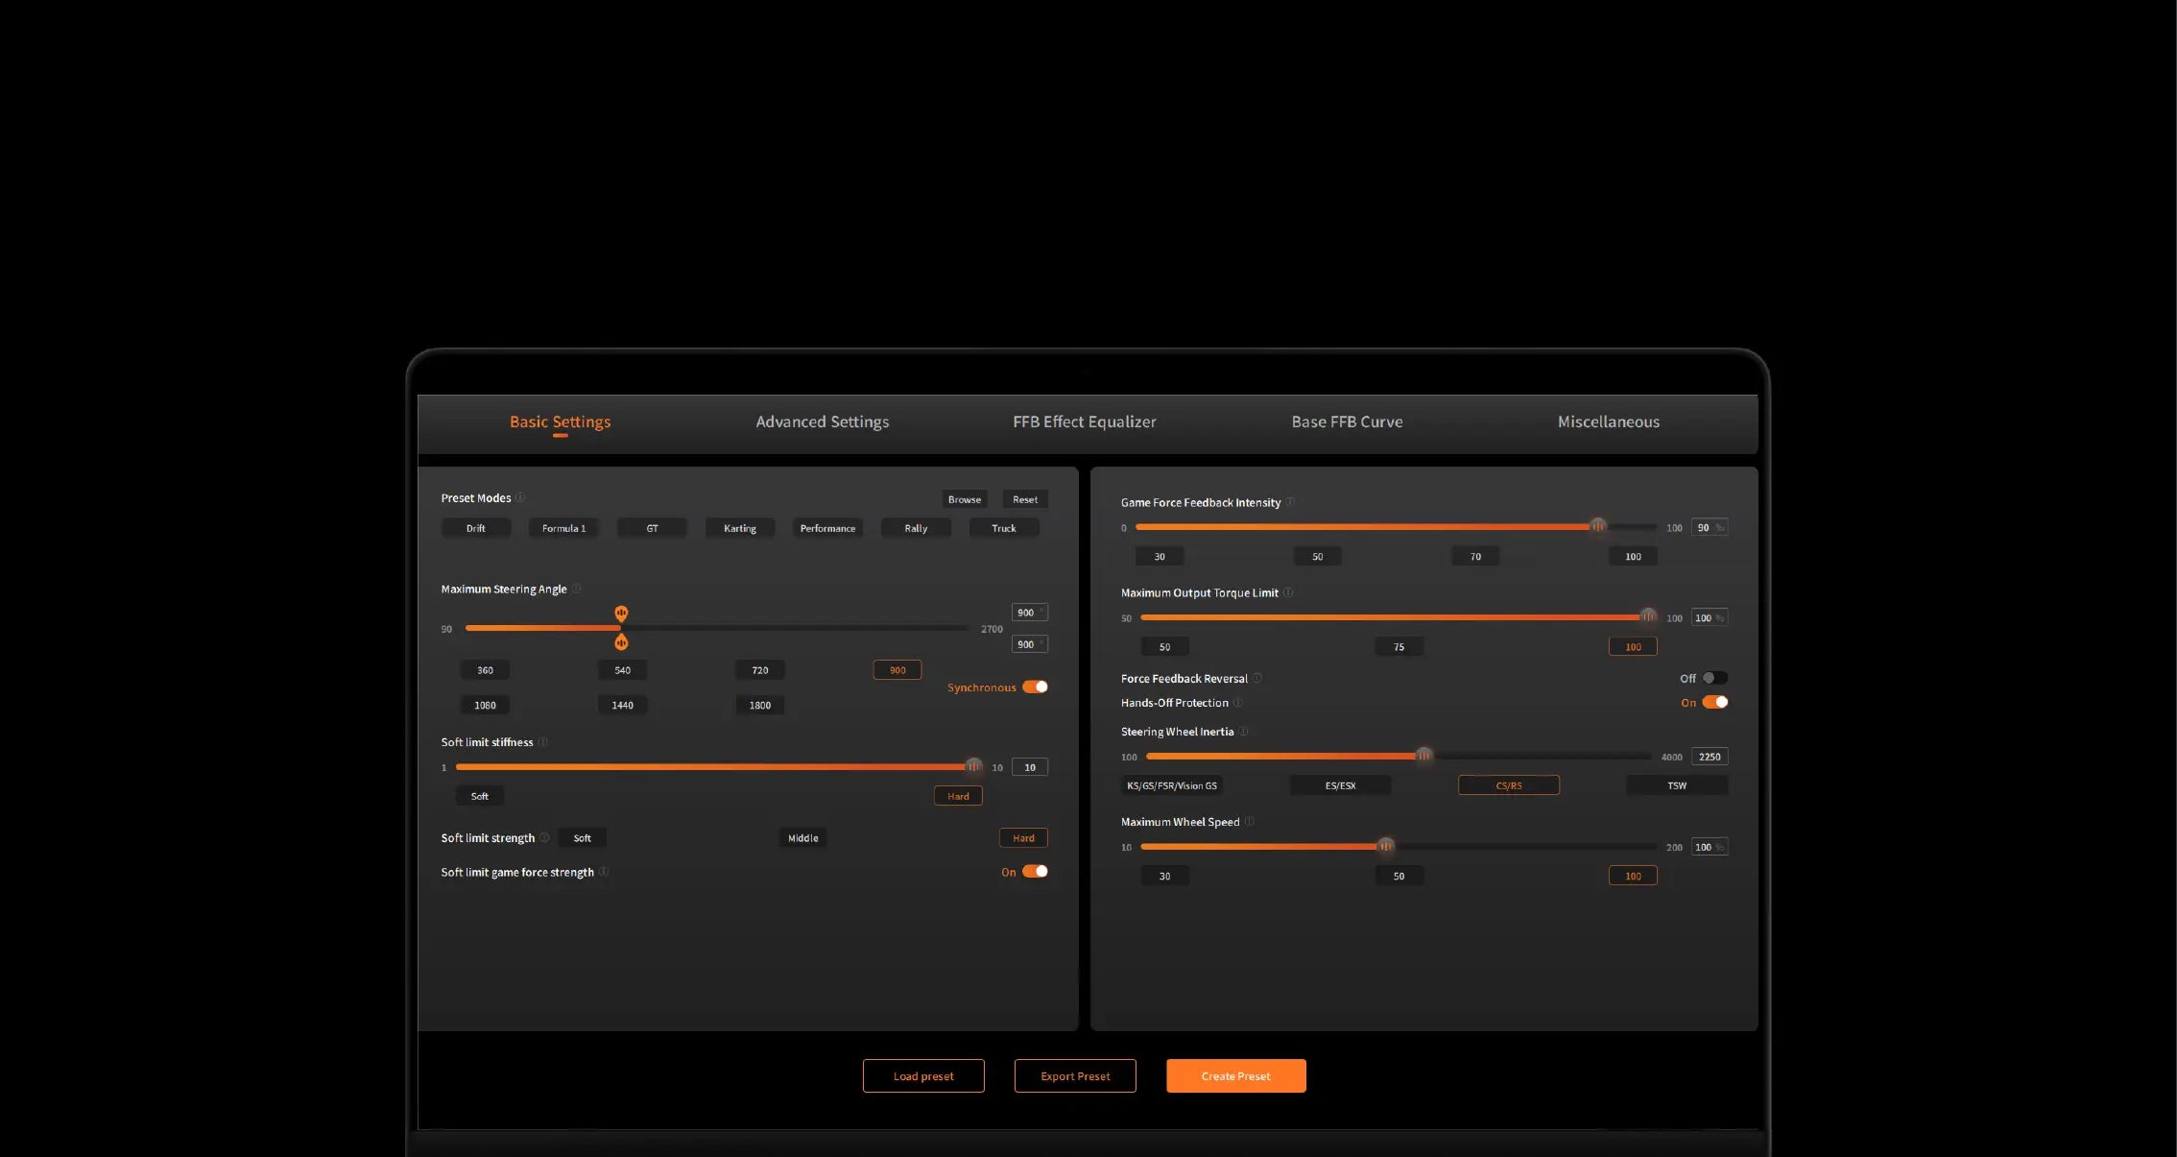Image resolution: width=2177 pixels, height=1157 pixels.
Task: Click info icon beside Maximum Steering Angle
Action: click(576, 589)
